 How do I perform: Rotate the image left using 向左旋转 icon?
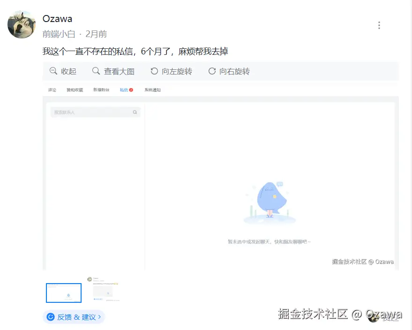click(x=155, y=71)
